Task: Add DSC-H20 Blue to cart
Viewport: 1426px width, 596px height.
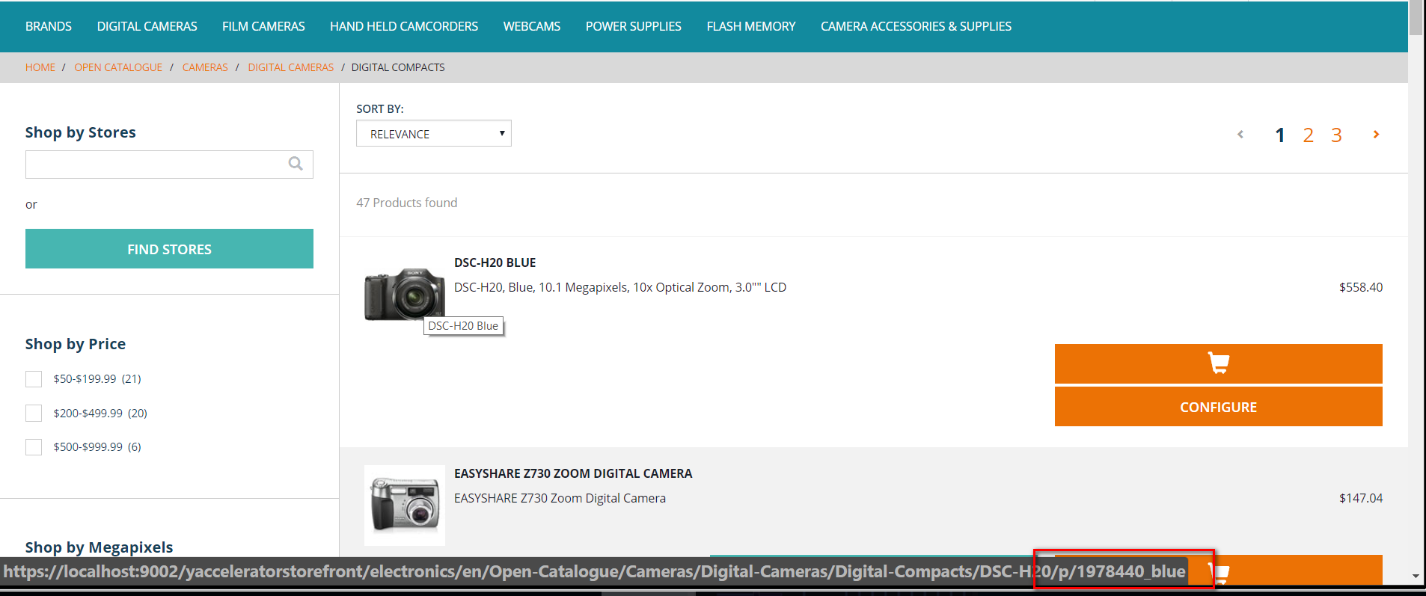Action: click(1218, 363)
